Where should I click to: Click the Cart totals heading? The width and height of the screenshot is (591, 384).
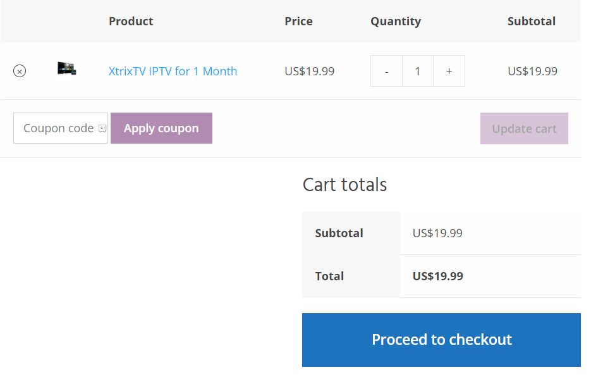tap(344, 185)
